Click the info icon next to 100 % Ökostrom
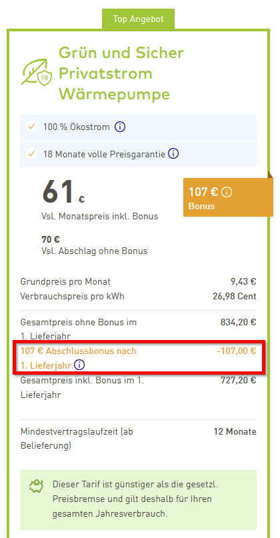Viewport: 280px width, 538px height. click(120, 127)
